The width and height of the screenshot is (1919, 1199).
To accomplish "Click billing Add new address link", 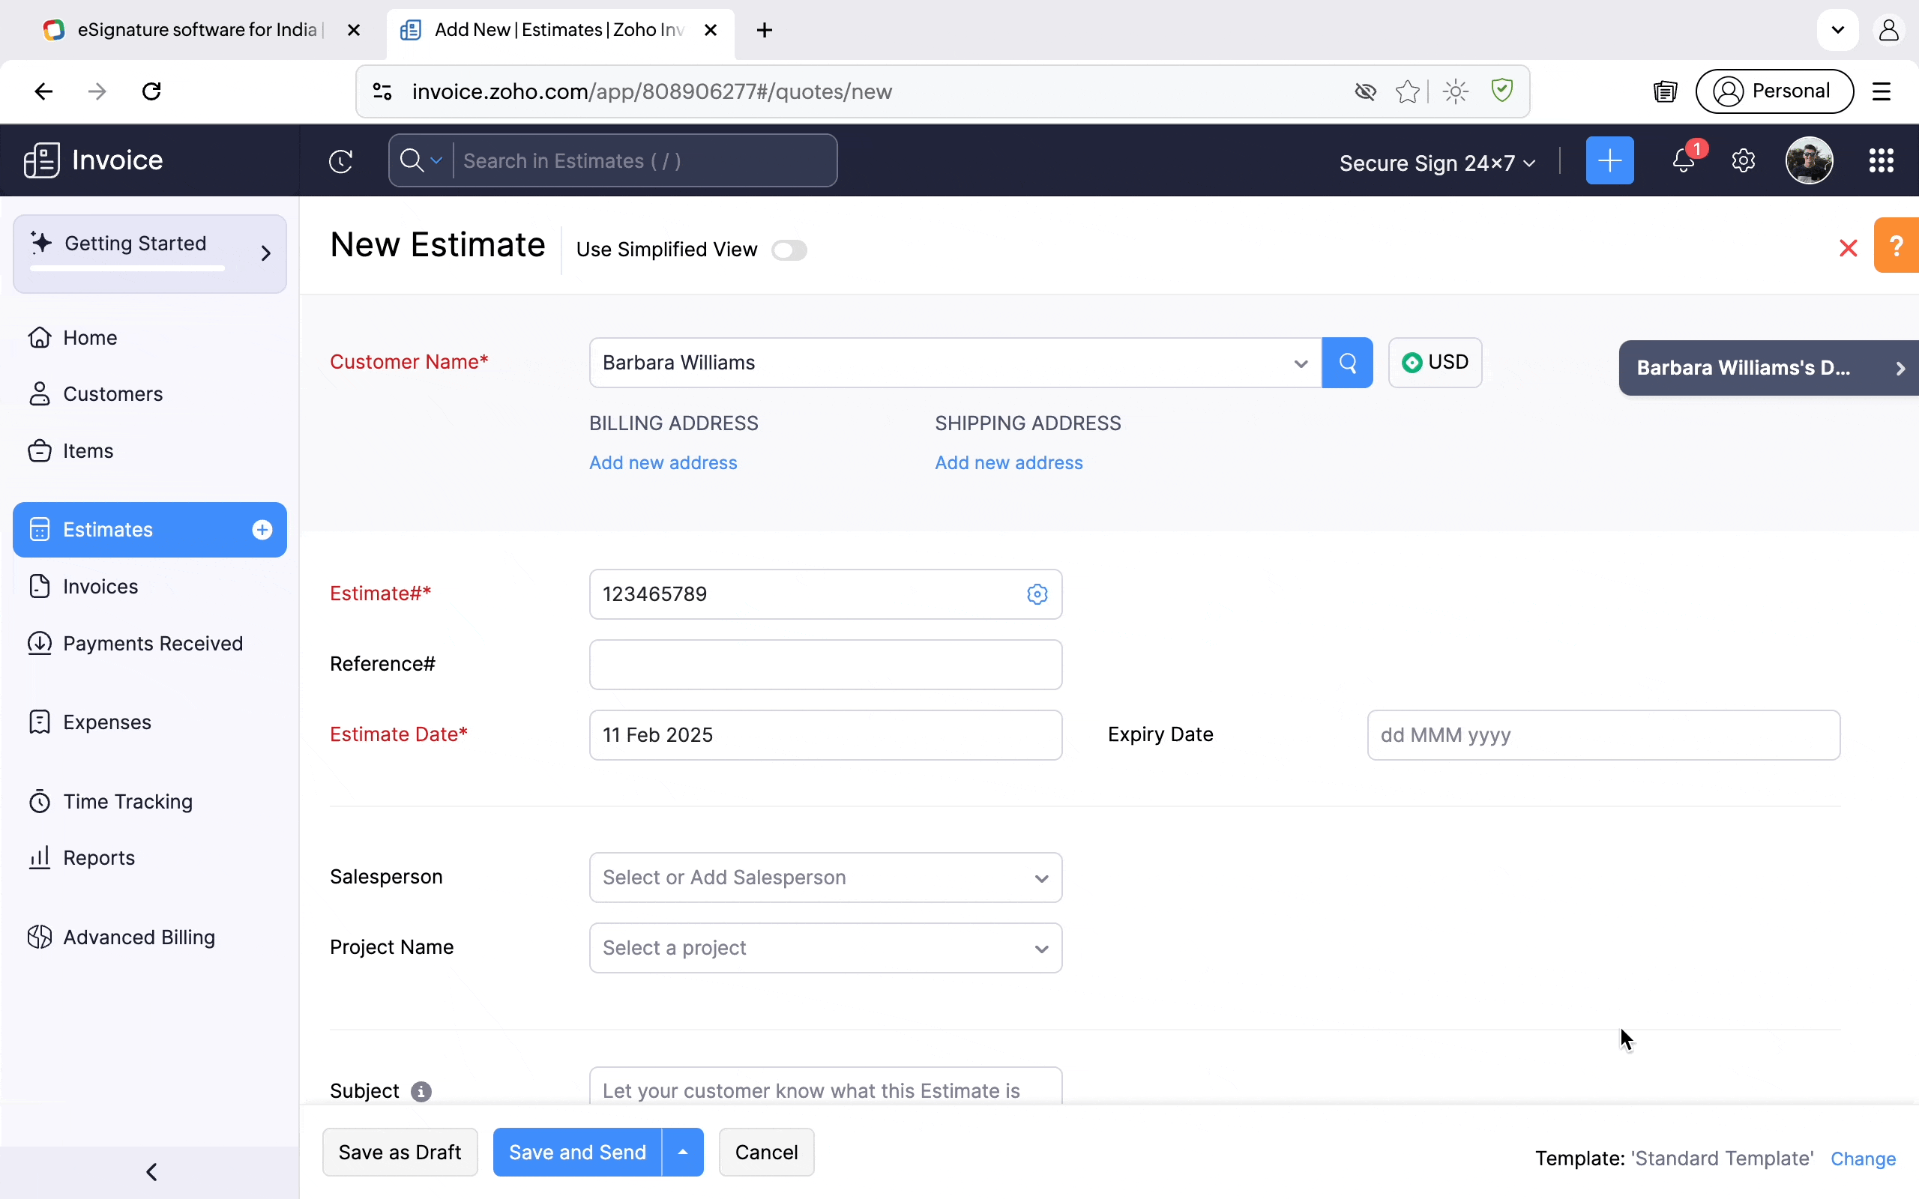I will coord(663,463).
